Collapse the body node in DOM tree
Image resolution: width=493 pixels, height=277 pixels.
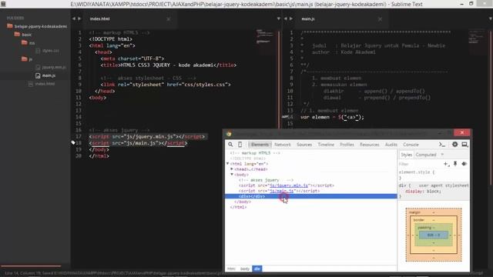click(232, 175)
